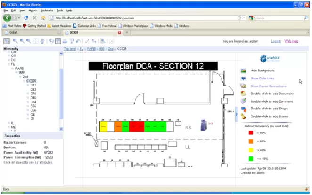Click the yellow cabinet on the floorplan

tap(104, 126)
